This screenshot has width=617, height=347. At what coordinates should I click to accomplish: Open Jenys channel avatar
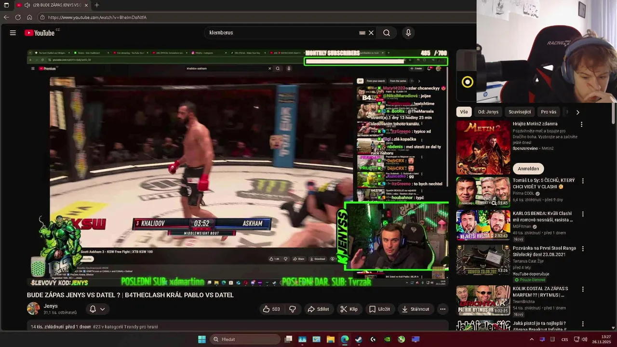pos(33,308)
